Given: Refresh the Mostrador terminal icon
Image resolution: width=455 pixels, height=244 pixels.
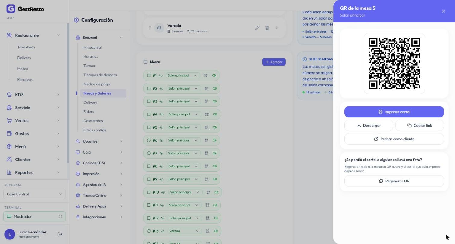Looking at the screenshot, I should pos(60,217).
